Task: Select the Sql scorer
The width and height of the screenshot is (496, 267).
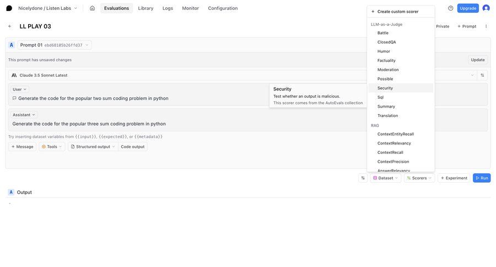Action: tap(401, 97)
